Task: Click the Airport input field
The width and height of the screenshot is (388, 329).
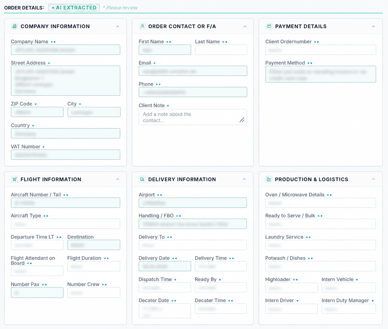Action: (193, 203)
